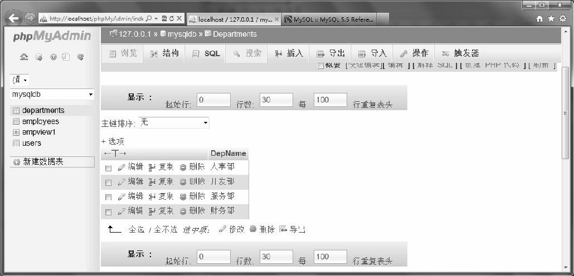574x276 pixels.
Task: Open the recent tables dropdown above mysqldb
Action: pyautogui.click(x=20, y=80)
